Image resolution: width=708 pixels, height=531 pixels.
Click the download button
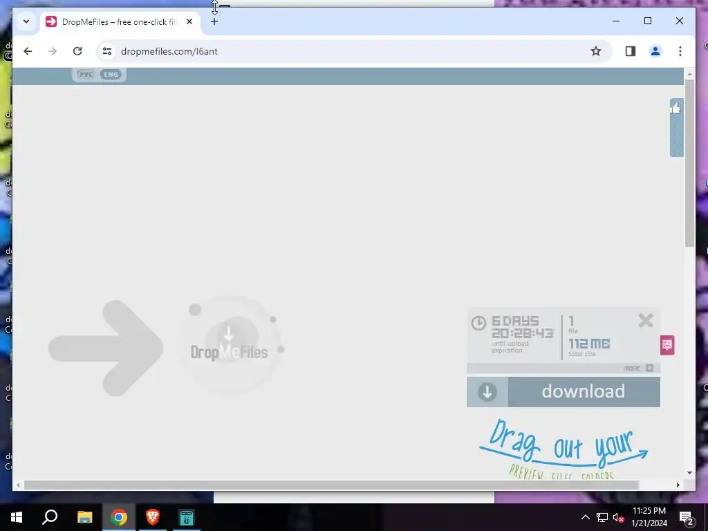563,392
